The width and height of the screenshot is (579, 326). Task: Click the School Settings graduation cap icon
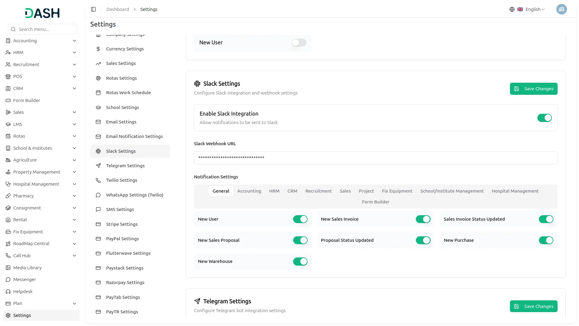98,107
